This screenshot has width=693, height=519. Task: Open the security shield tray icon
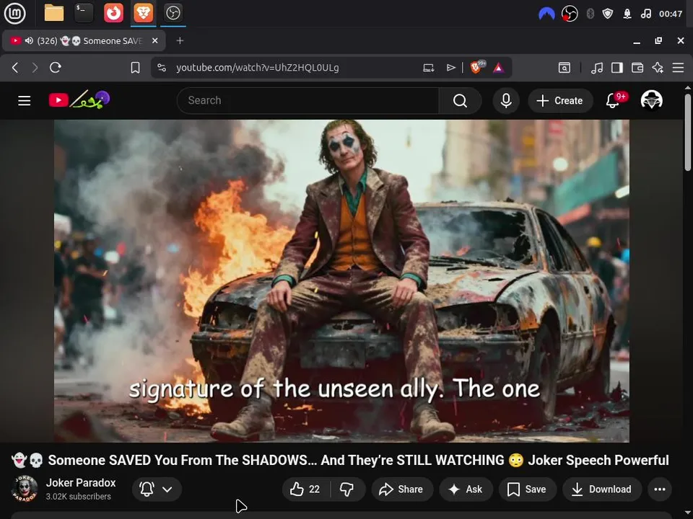[608, 14]
